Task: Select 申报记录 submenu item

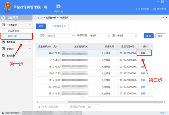Action: 12,36
